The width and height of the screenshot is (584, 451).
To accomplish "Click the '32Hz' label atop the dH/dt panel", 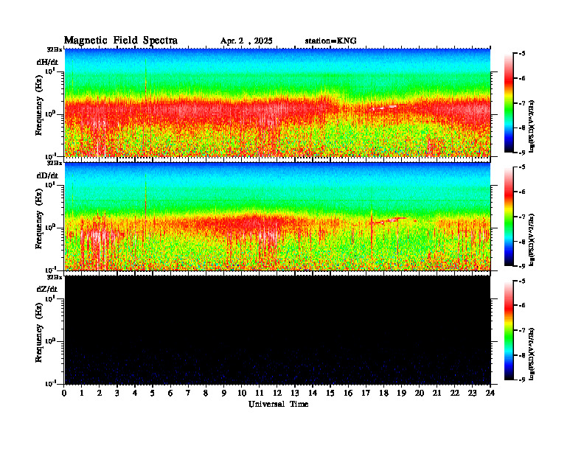I will (x=55, y=49).
